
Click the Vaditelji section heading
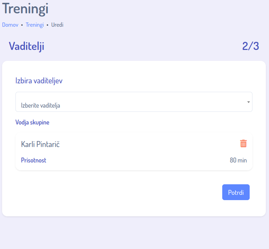coord(26,46)
